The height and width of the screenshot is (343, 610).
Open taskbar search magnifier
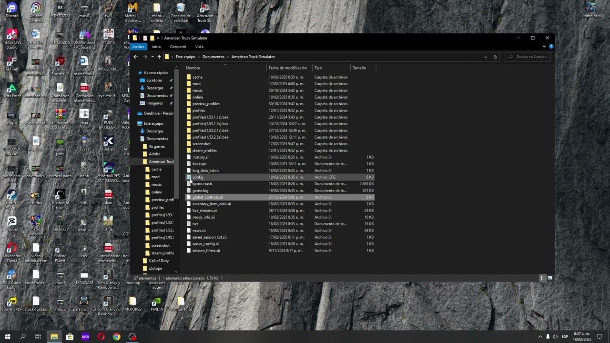coord(23,337)
